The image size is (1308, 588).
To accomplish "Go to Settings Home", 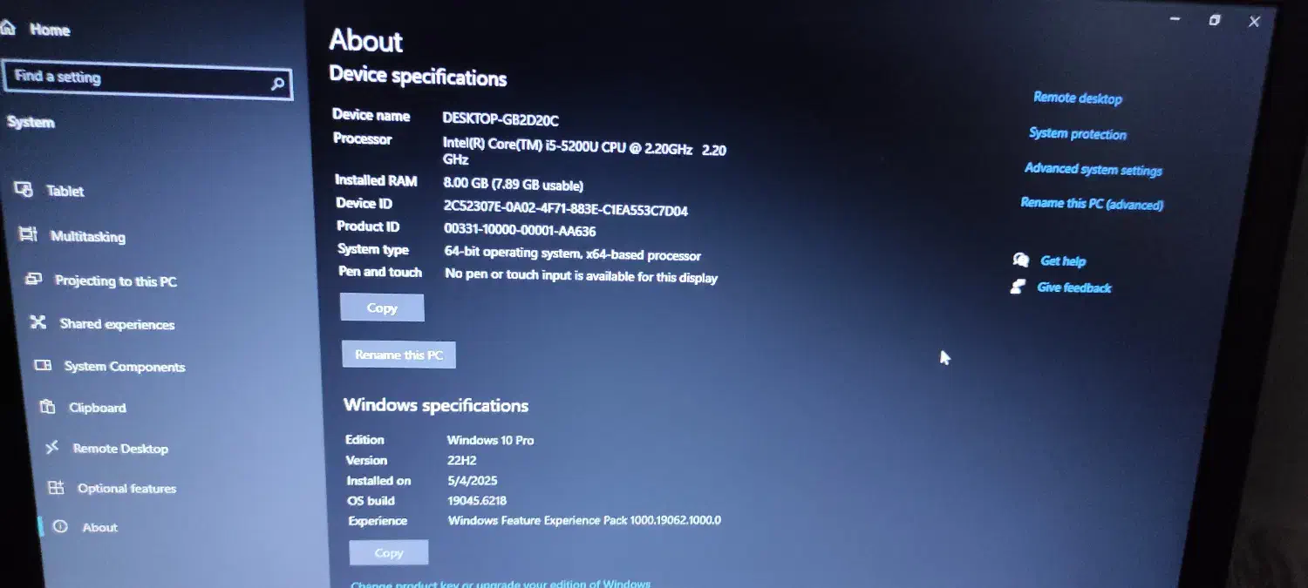I will click(36, 29).
